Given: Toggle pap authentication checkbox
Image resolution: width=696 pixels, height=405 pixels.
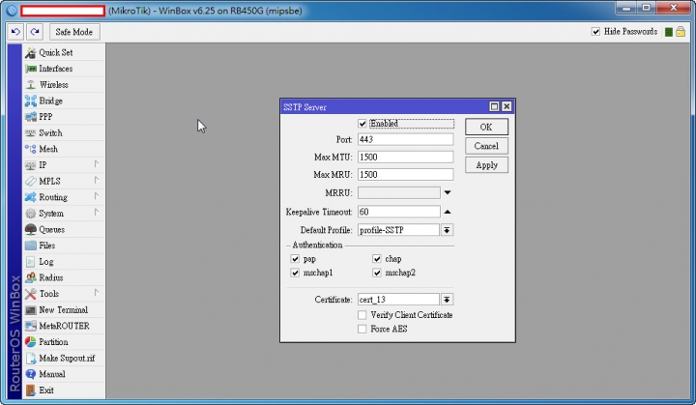Looking at the screenshot, I should point(295,258).
